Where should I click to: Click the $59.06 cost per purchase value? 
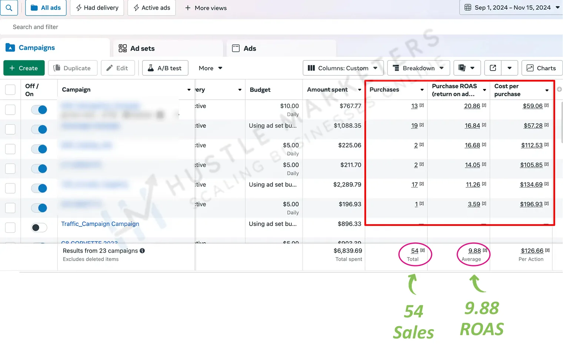(x=533, y=106)
